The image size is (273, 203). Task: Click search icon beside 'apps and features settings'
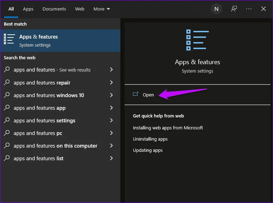(7, 120)
